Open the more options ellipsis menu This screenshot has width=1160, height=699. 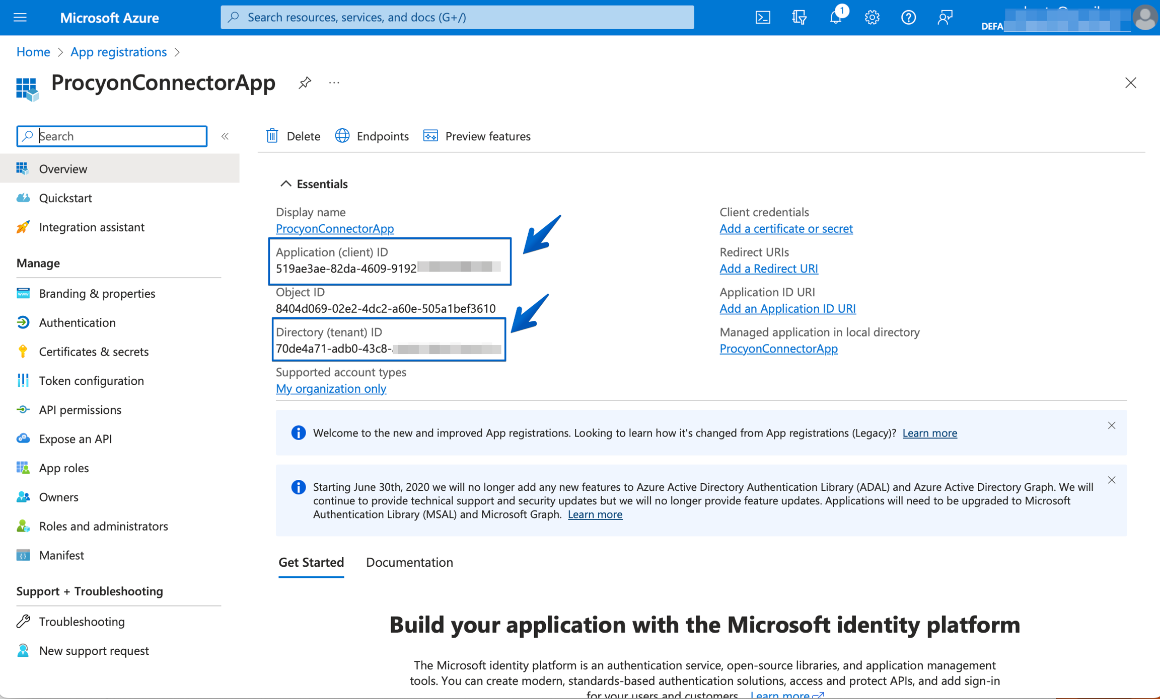click(334, 82)
